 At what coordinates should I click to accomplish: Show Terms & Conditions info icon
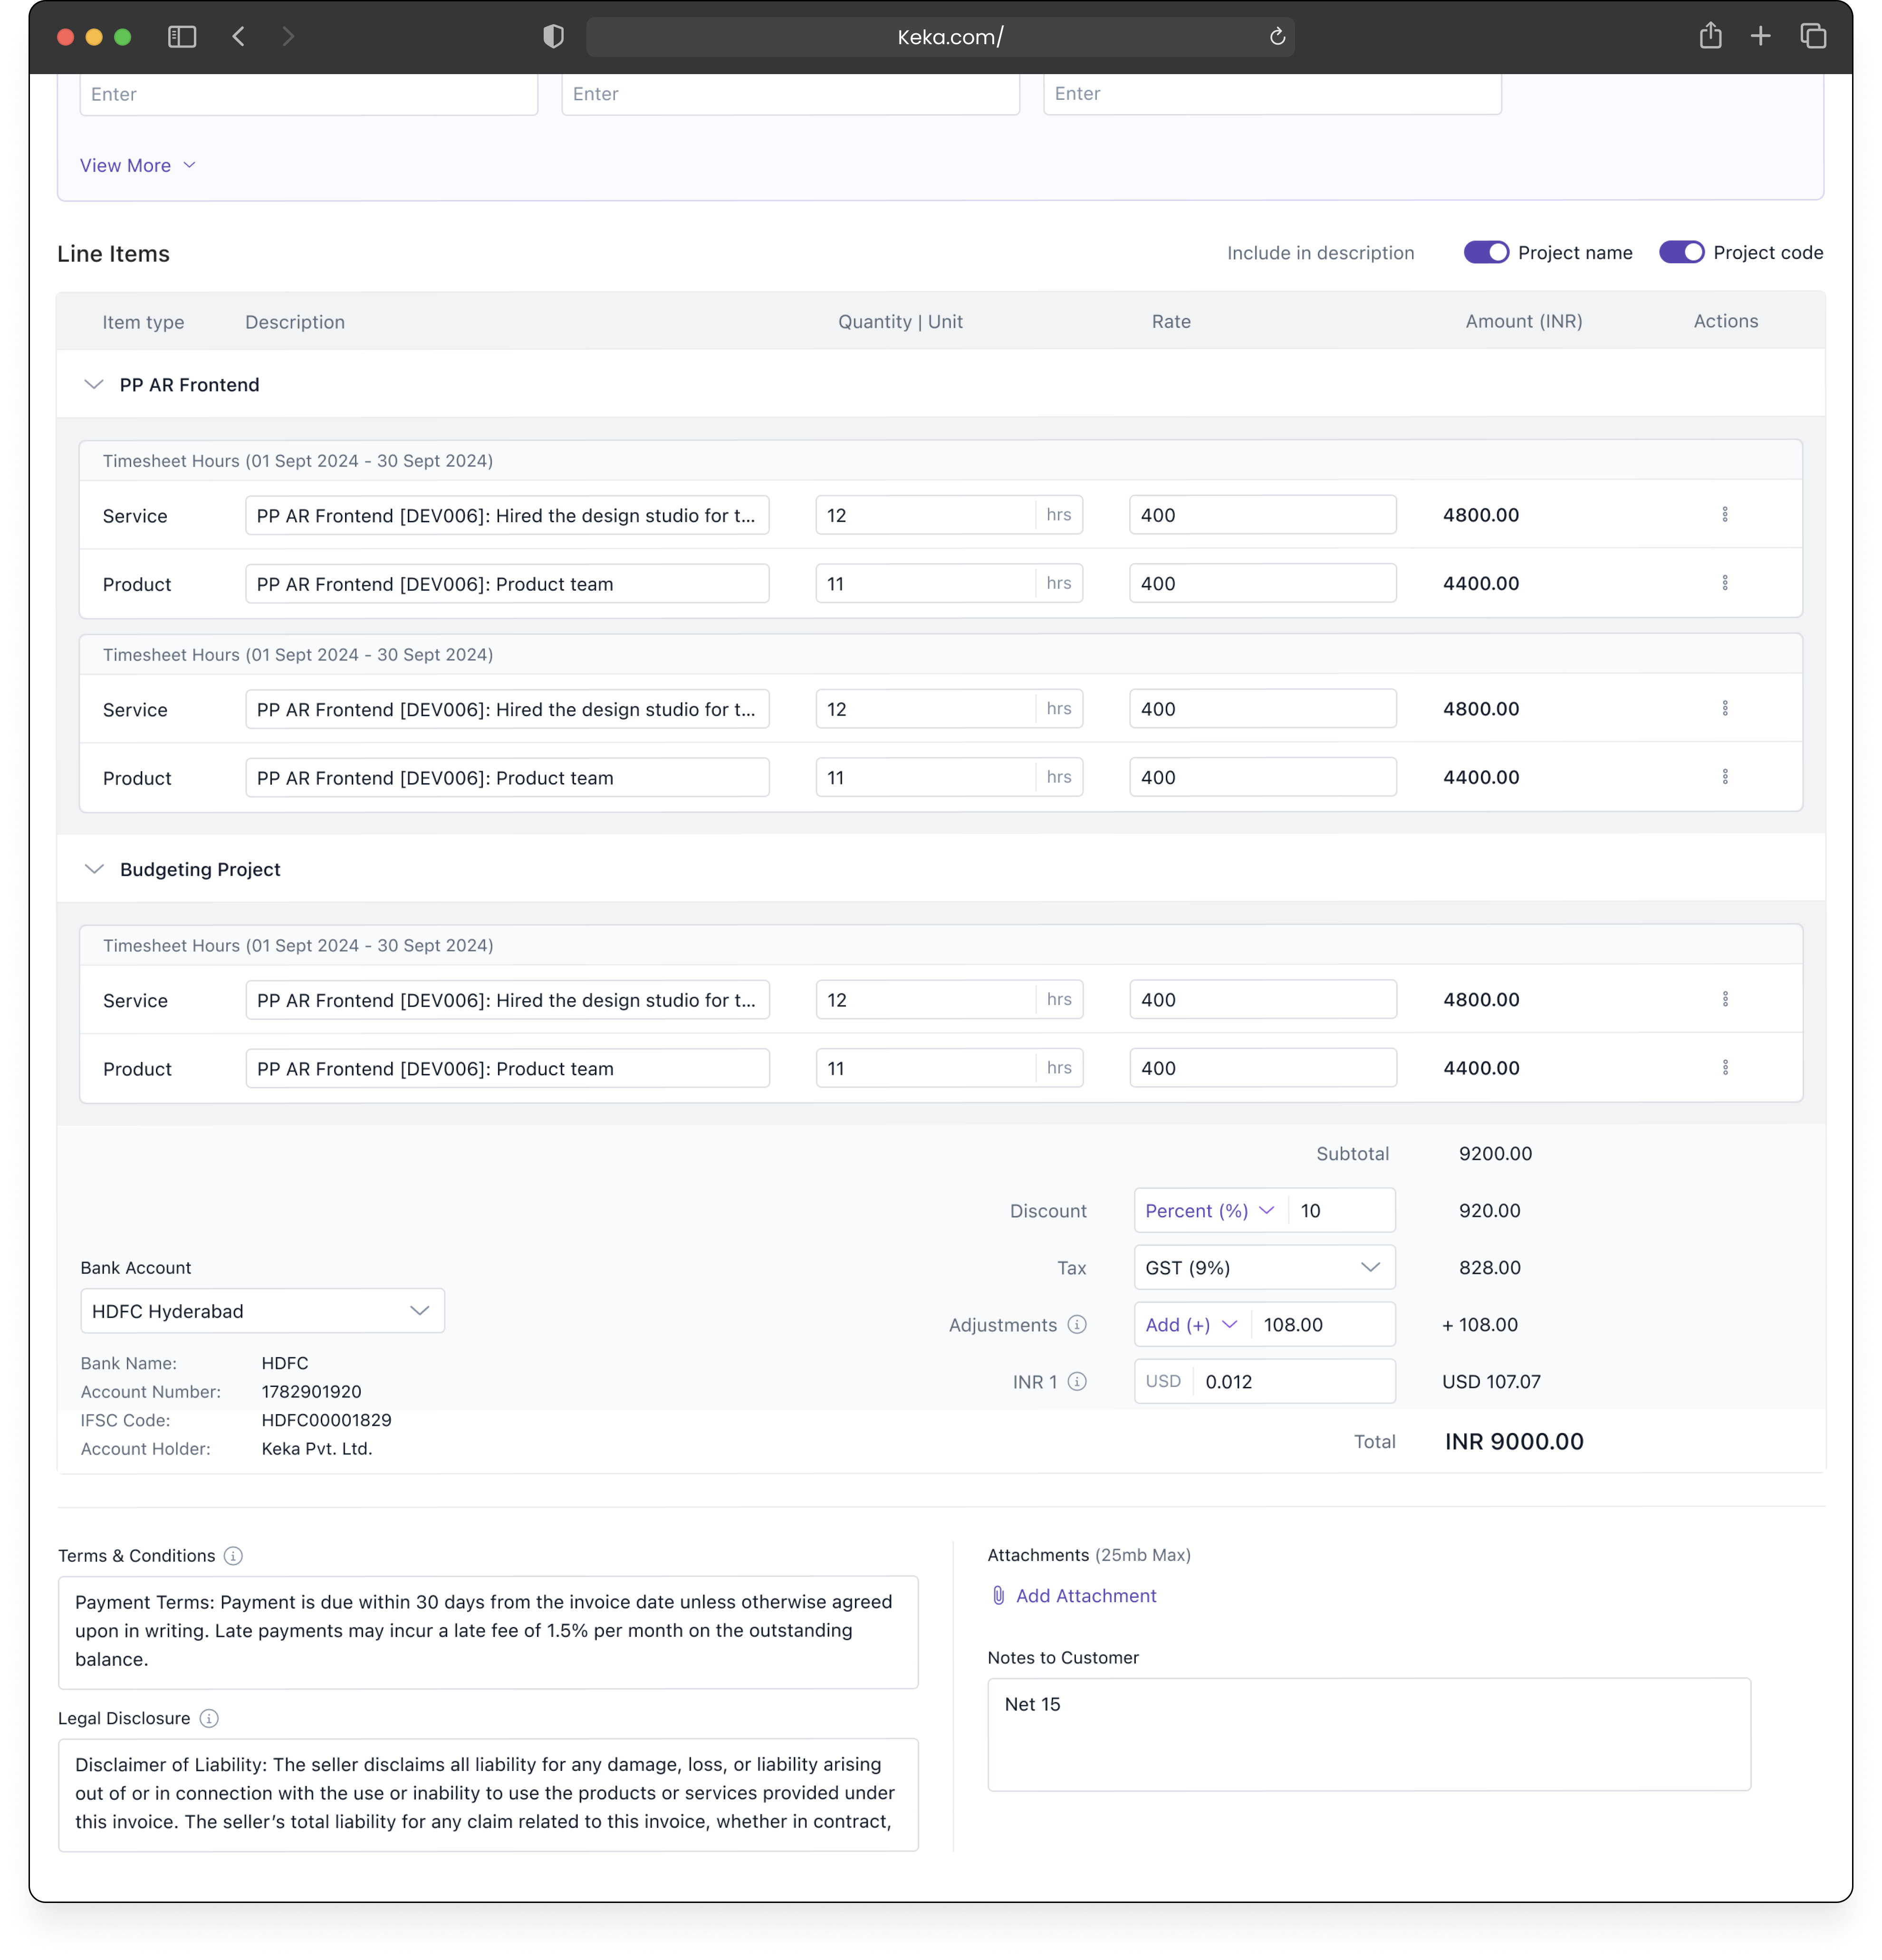point(233,1555)
